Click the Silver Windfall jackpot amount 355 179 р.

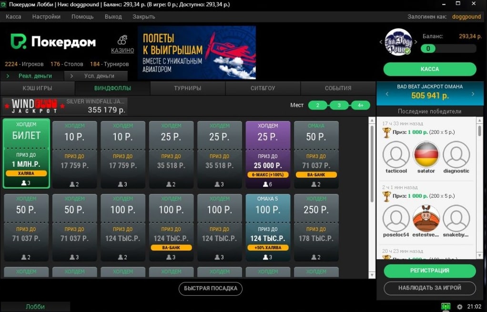(107, 110)
